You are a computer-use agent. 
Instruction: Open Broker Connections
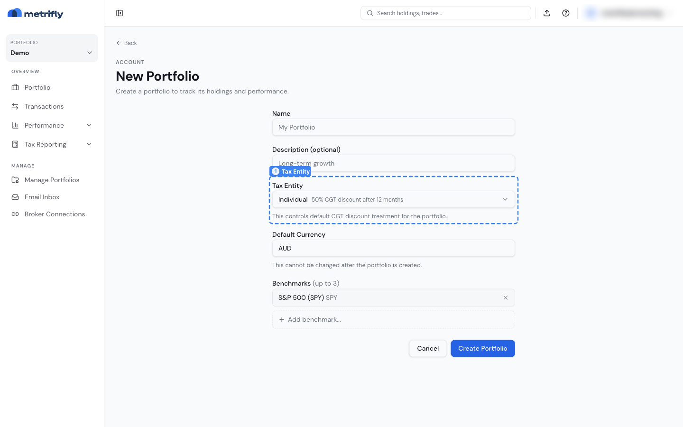point(52,214)
